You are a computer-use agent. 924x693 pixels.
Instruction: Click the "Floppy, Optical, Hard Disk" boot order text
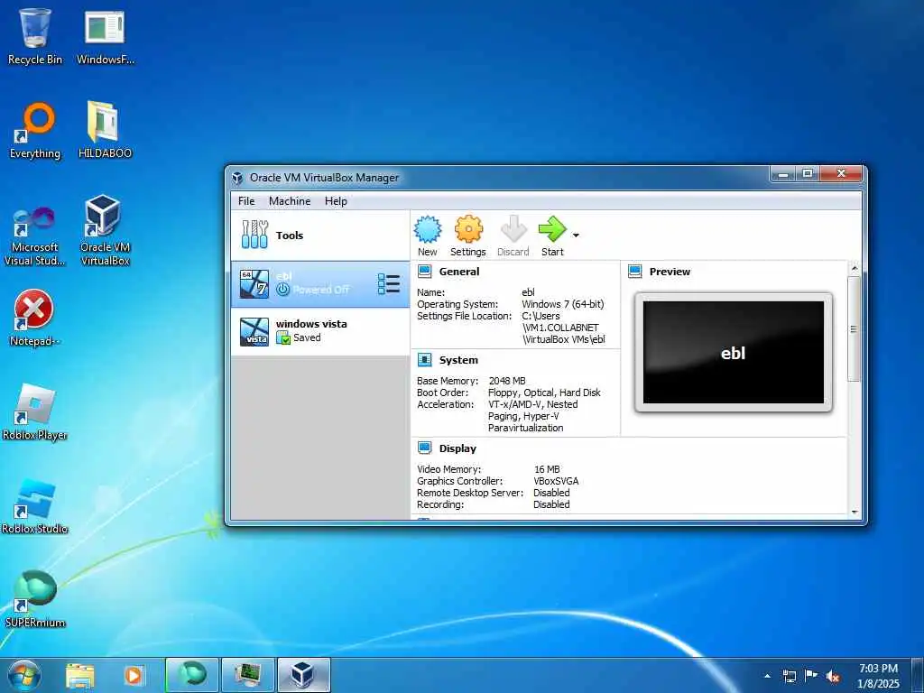coord(544,393)
